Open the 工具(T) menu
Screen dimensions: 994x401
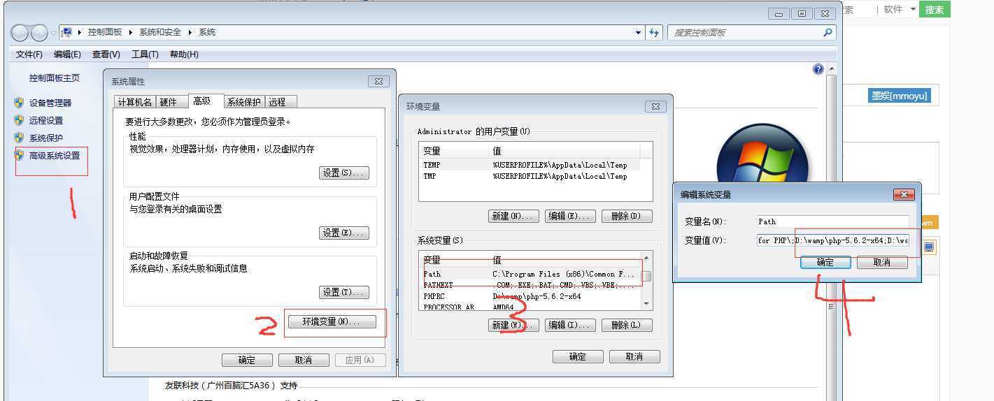tap(145, 54)
